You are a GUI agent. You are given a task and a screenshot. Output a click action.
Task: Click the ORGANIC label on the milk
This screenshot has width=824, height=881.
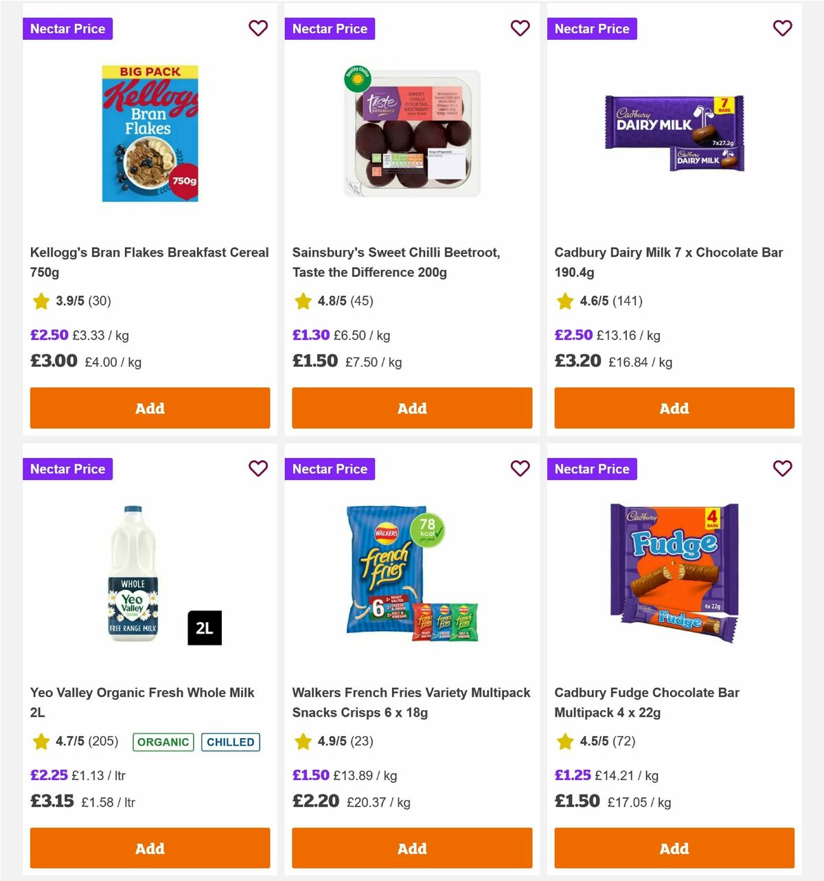pyautogui.click(x=163, y=742)
